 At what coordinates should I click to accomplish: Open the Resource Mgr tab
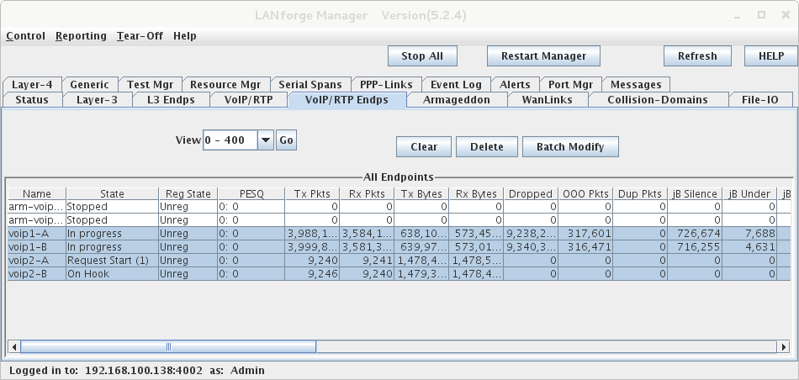pyautogui.click(x=225, y=85)
